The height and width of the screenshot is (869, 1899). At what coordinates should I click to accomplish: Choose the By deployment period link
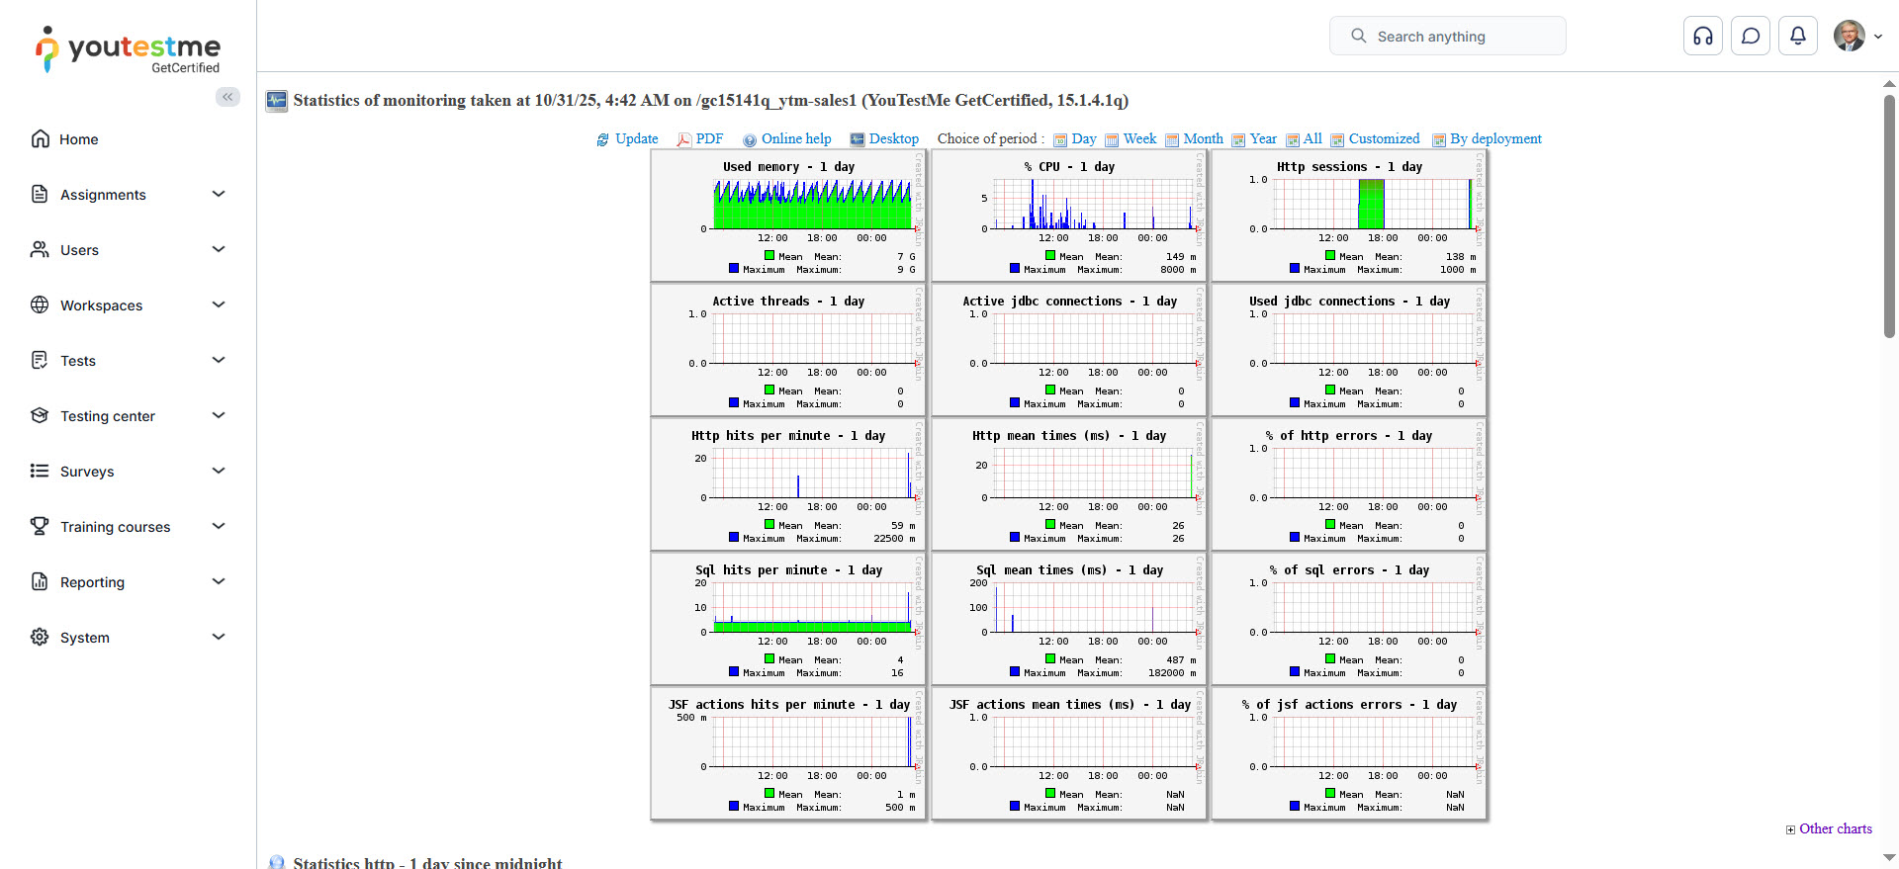(1494, 139)
